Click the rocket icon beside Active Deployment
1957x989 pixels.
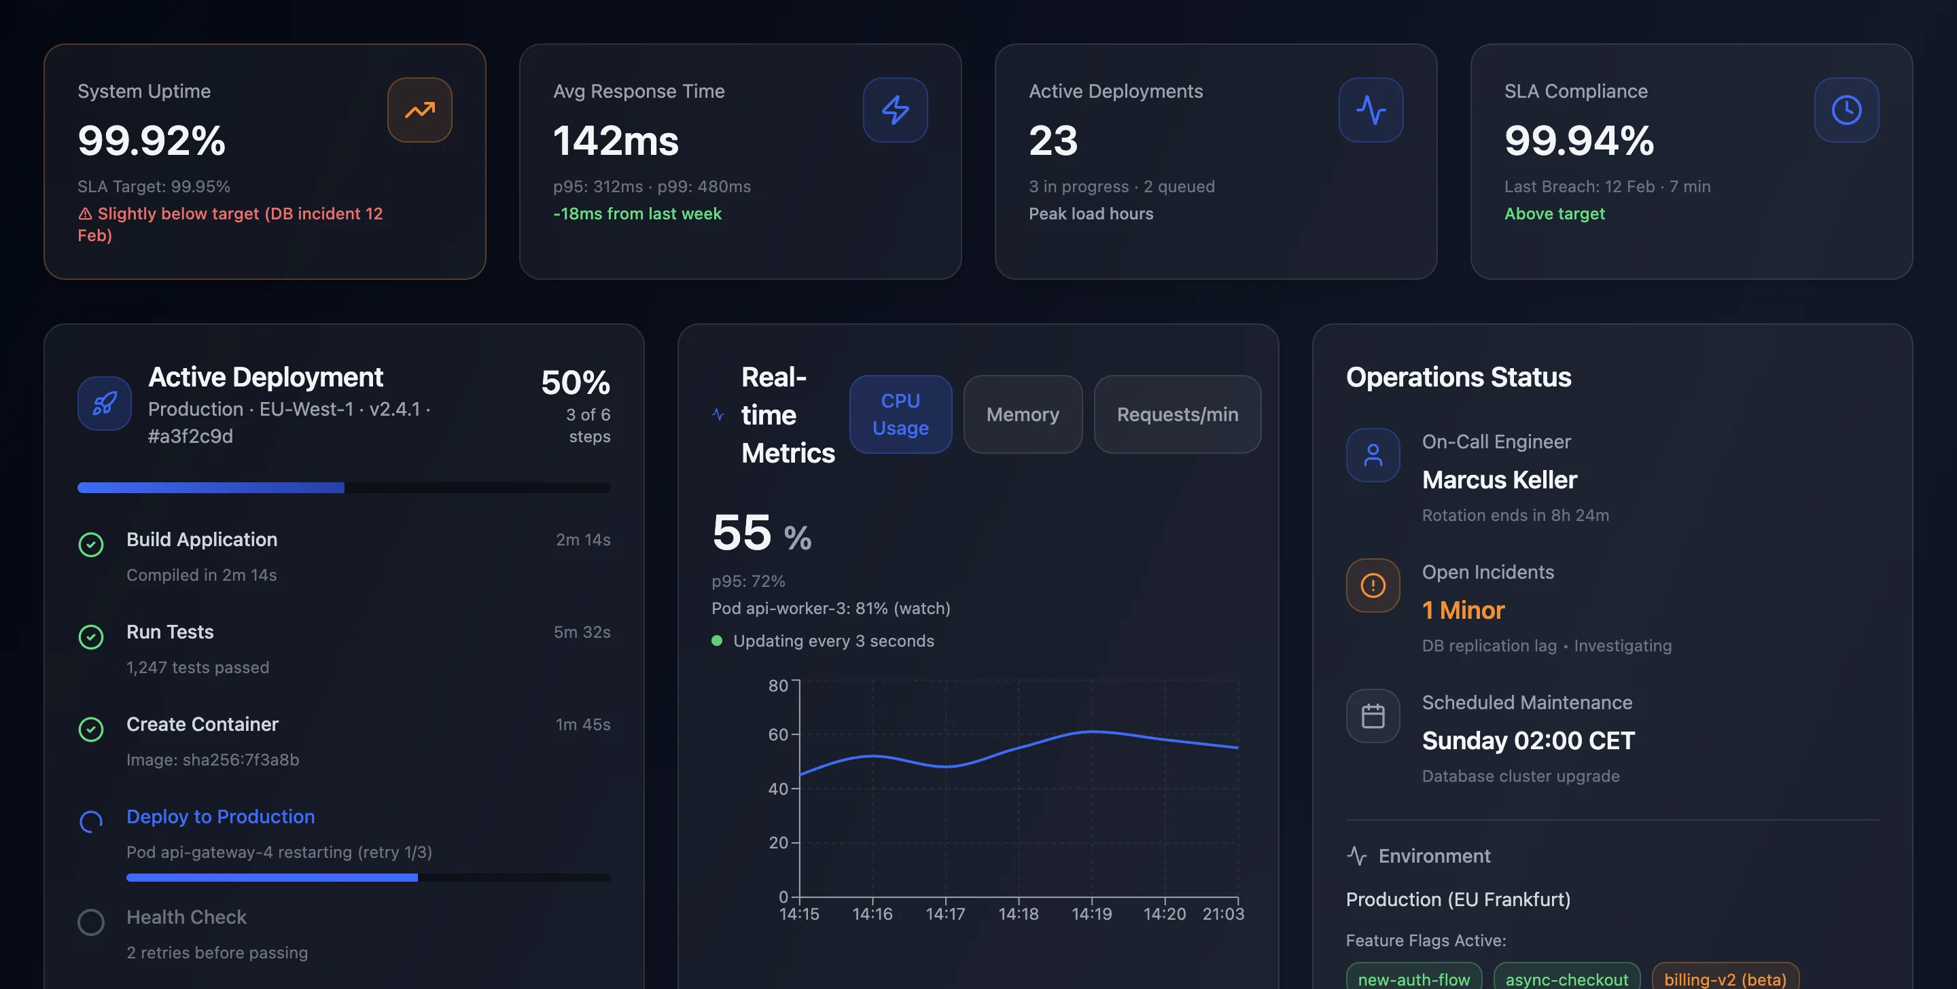coord(105,403)
